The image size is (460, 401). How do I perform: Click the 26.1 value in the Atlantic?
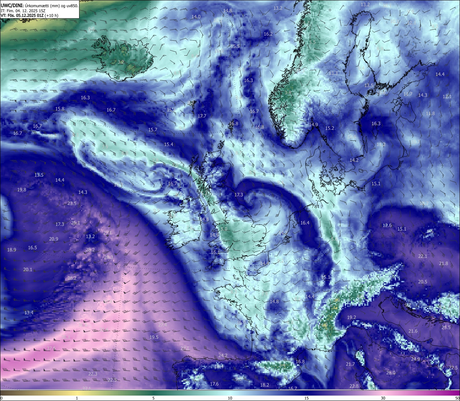[x=75, y=223]
